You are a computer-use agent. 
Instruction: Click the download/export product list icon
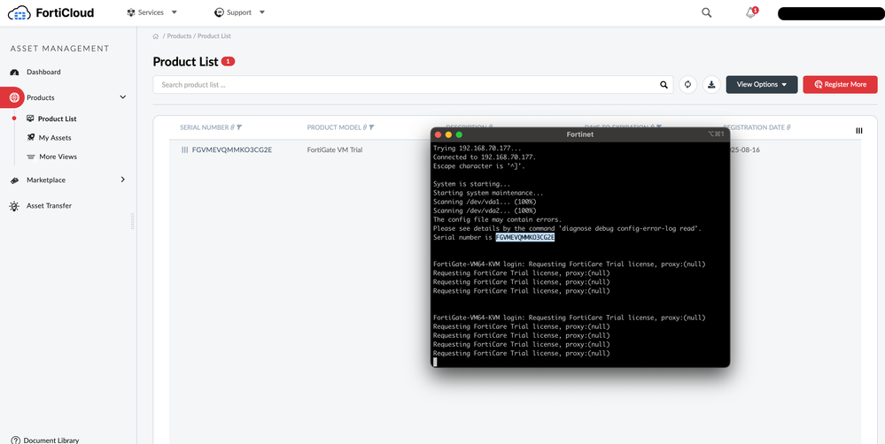(x=711, y=85)
